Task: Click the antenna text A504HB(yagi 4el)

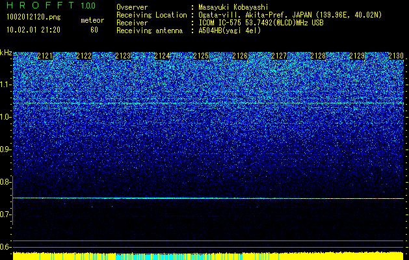Action: pos(230,31)
